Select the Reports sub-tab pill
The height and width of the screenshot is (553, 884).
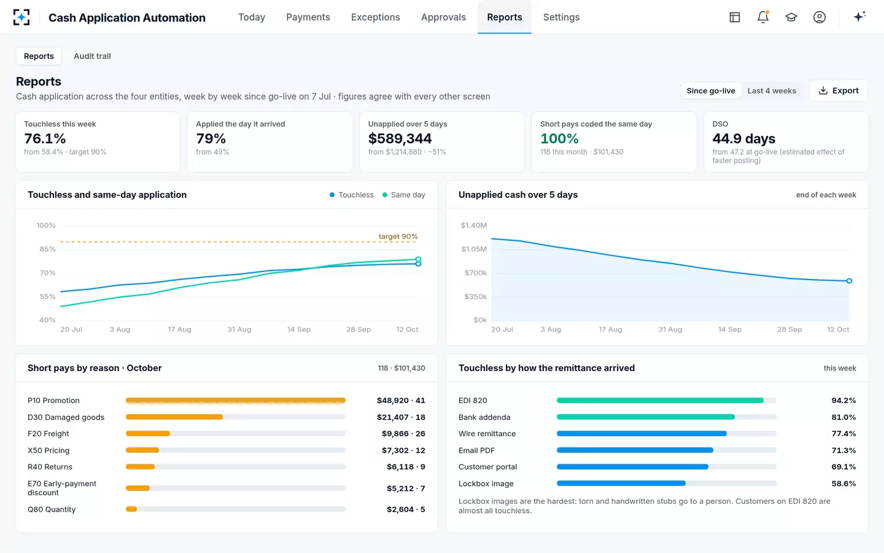point(39,56)
